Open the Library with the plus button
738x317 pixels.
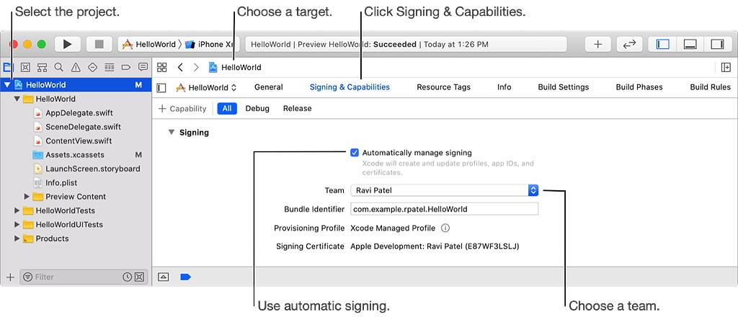[x=597, y=44]
